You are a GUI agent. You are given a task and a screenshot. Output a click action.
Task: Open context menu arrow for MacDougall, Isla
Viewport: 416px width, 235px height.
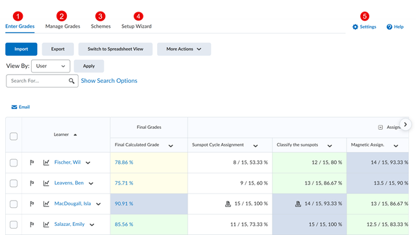(x=99, y=204)
